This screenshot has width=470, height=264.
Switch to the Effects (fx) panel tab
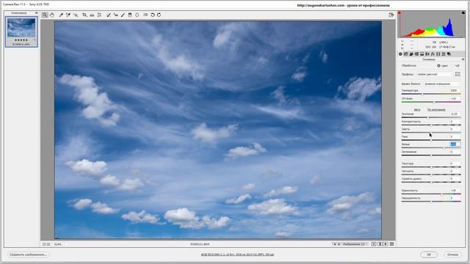pos(433,54)
